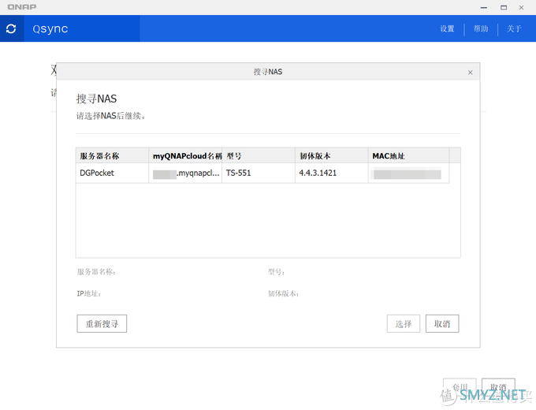Sort by MAC地址 column header
The image size is (536, 410).
(x=408, y=155)
